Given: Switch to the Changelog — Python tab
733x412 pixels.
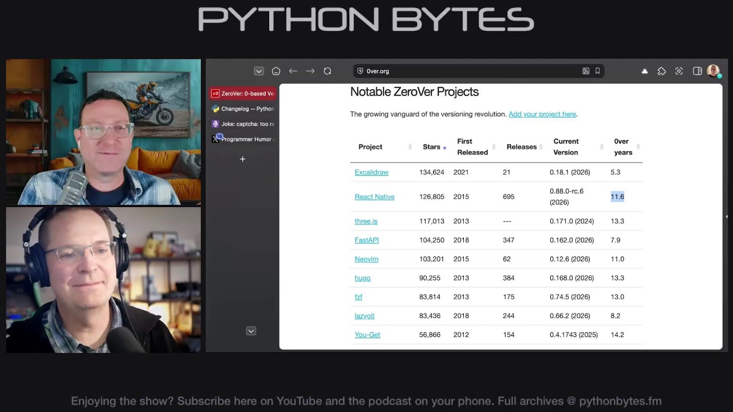Looking at the screenshot, I should [x=243, y=109].
